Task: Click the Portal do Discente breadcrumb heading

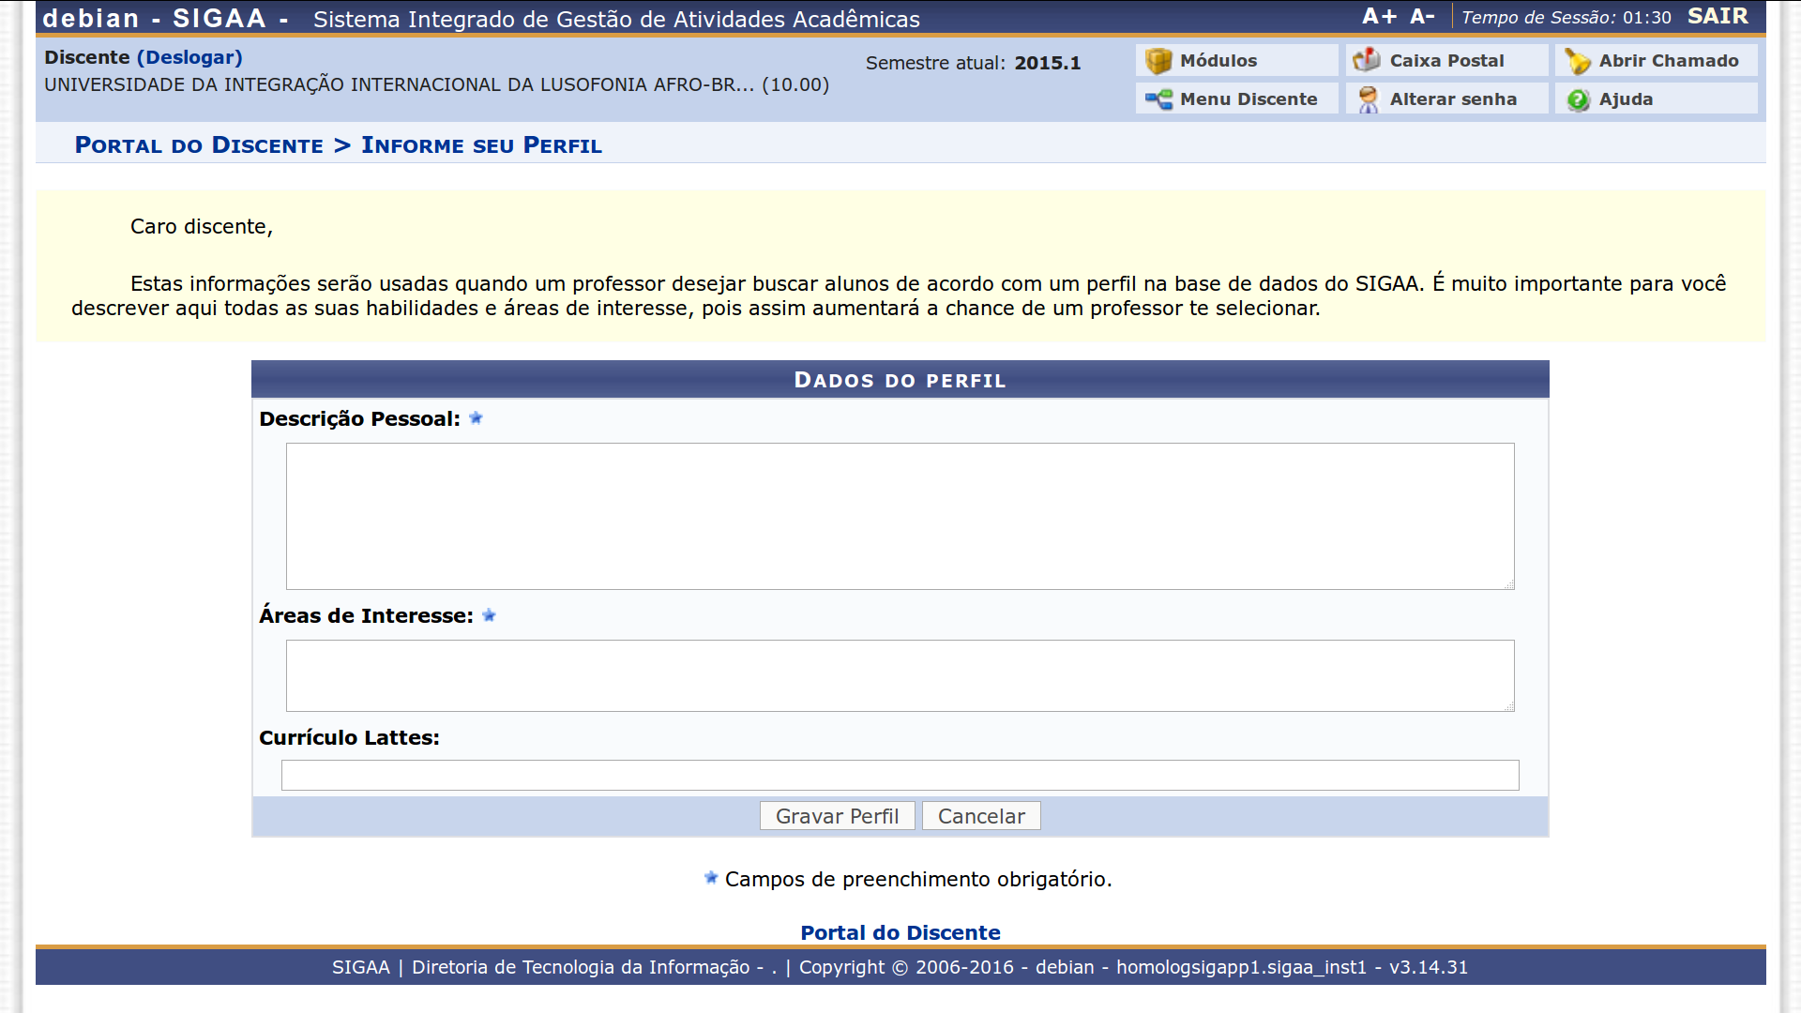Action: [x=199, y=145]
